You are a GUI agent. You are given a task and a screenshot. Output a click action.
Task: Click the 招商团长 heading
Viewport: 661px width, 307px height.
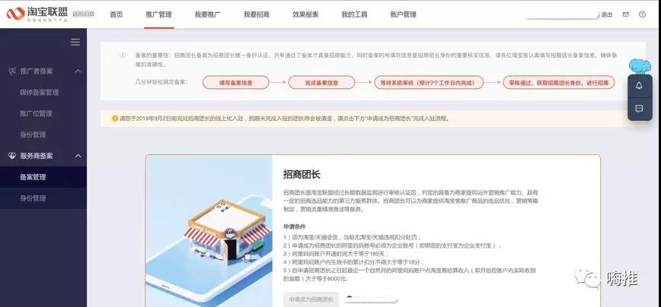pos(302,175)
